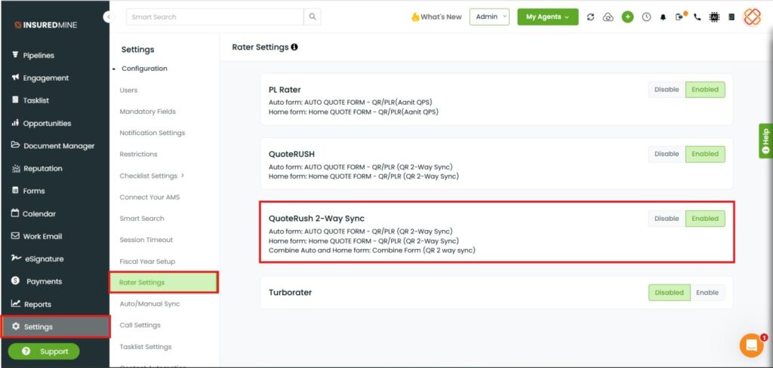Collapse the left sidebar arrow
This screenshot has height=368, width=773.
pyautogui.click(x=108, y=17)
